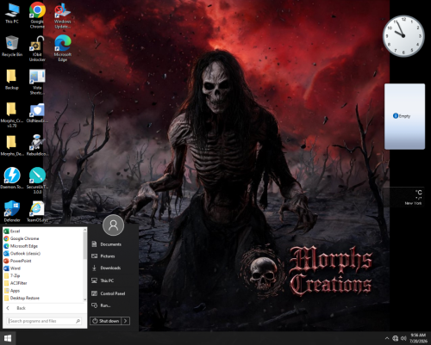
Task: Launch Word from the programs list
Action: tap(43, 268)
